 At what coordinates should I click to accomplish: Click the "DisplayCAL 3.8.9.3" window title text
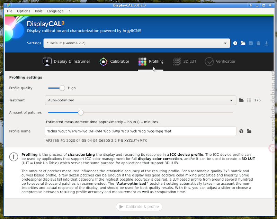click(x=129, y=5)
